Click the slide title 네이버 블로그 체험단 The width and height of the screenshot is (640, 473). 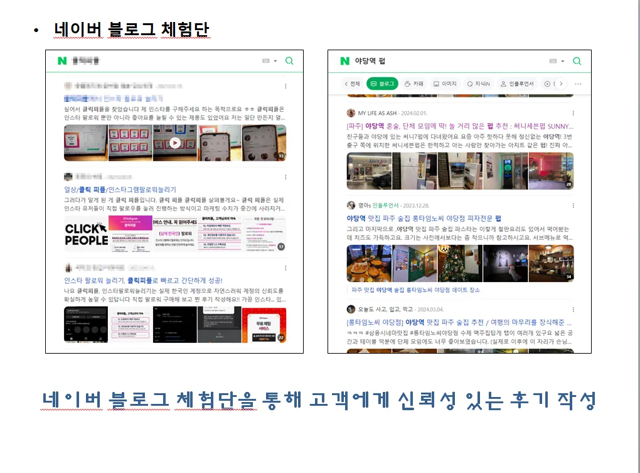click(x=132, y=30)
